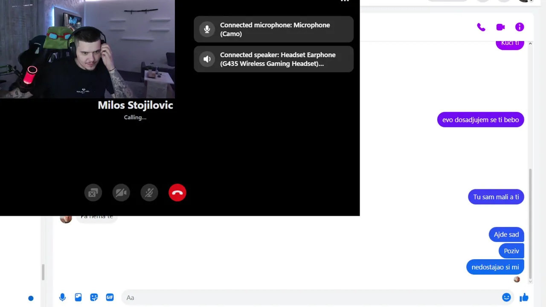
Task: Attach a photo to the message
Action: point(78,298)
